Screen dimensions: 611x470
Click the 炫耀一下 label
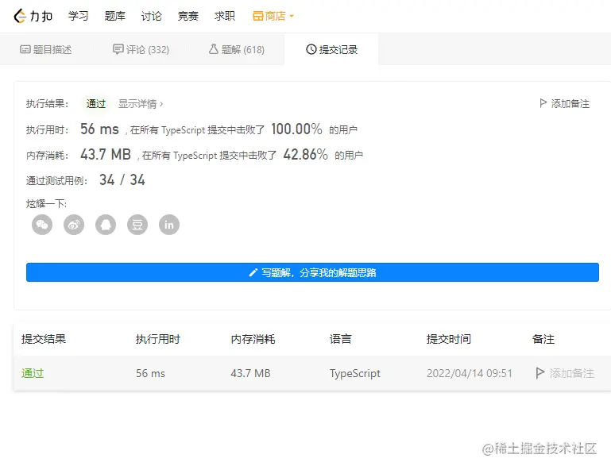click(46, 204)
